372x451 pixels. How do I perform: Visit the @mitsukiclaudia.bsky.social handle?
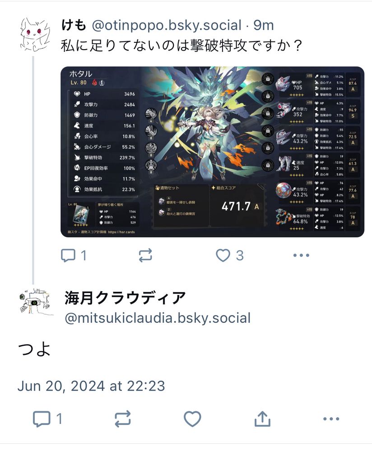tap(158, 318)
